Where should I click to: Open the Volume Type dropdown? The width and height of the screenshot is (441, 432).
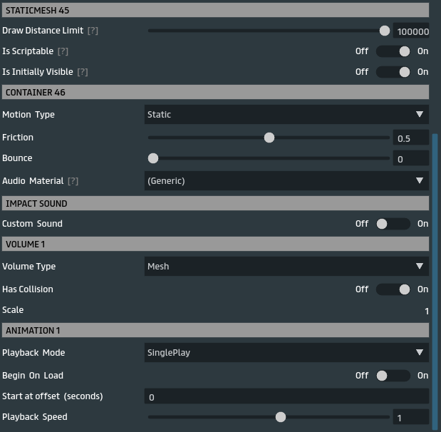click(286, 266)
